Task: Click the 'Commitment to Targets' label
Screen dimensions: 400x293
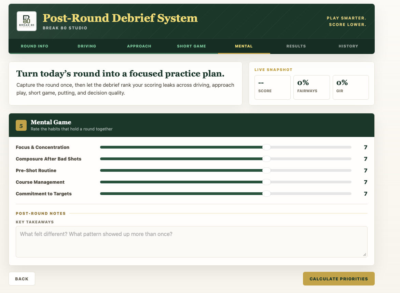Action: (44, 194)
